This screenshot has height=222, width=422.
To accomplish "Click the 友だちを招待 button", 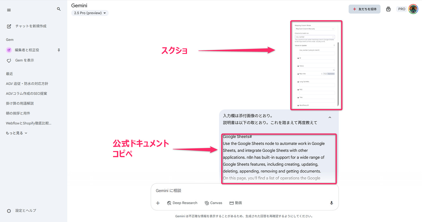I will 364,9.
